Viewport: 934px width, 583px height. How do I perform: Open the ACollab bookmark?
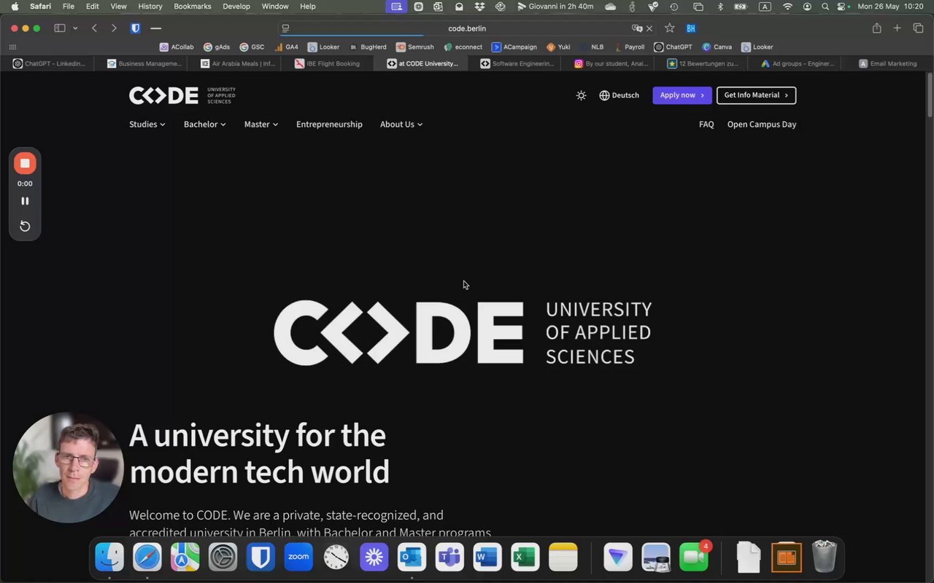(177, 47)
